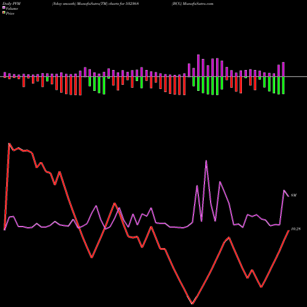Click the 'Volume' legend label
This screenshot has width=307, height=307.
click(12, 9)
